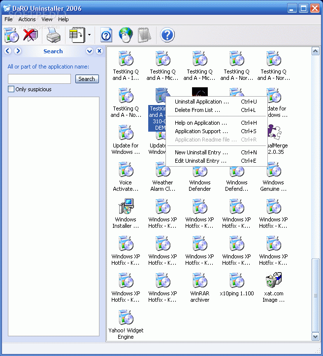Click the back arrow in the Search panel
Screen dimensions: 323x356
click(8, 51)
